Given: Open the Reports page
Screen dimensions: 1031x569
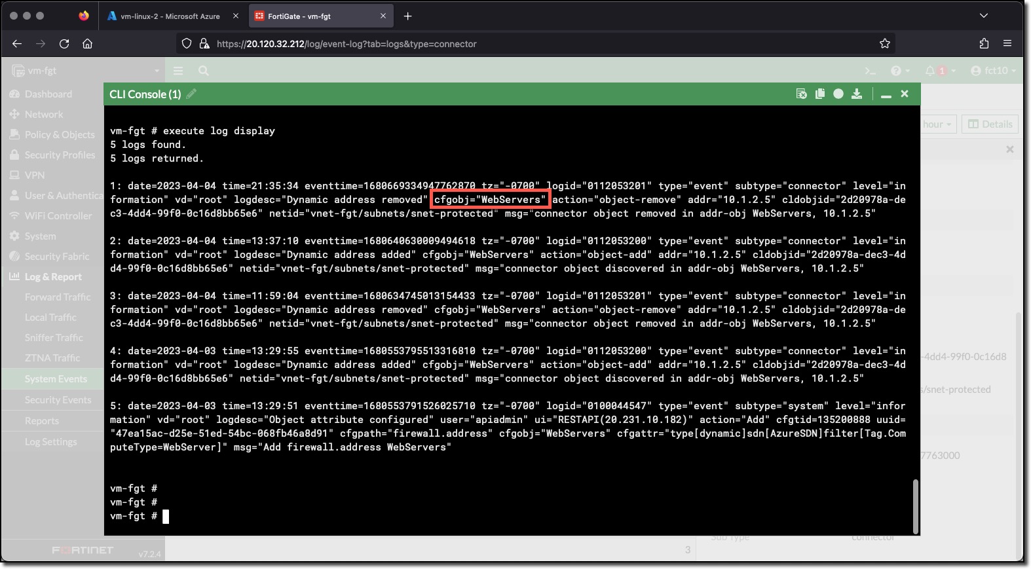Looking at the screenshot, I should point(42,421).
